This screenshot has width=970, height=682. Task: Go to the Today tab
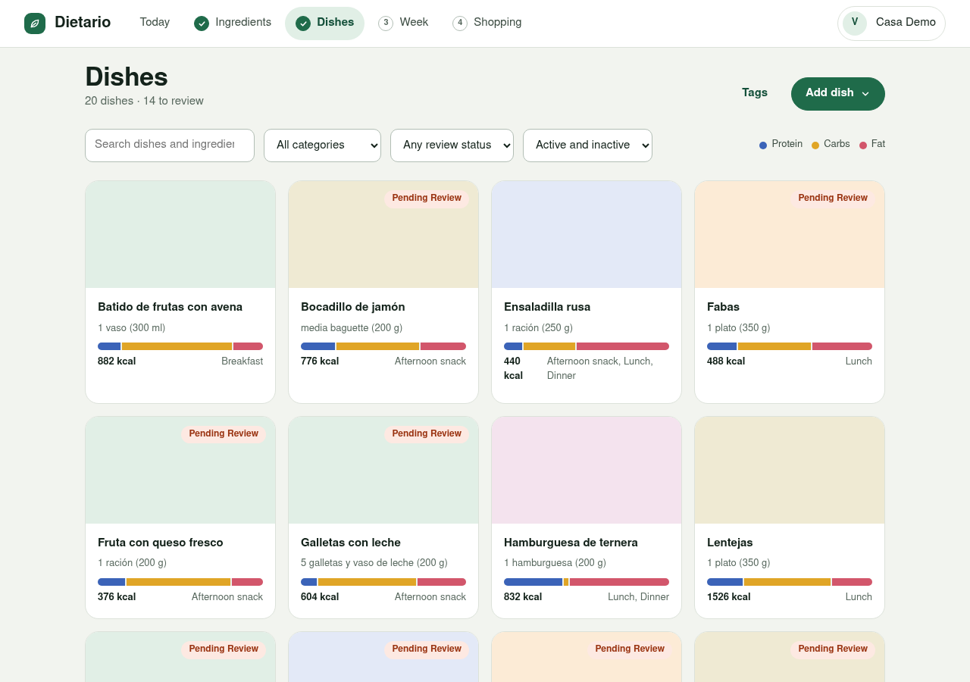tap(155, 23)
